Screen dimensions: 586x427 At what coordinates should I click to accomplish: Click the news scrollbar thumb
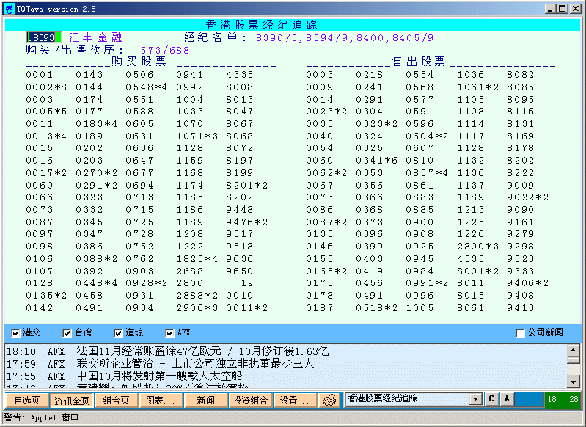click(574, 360)
